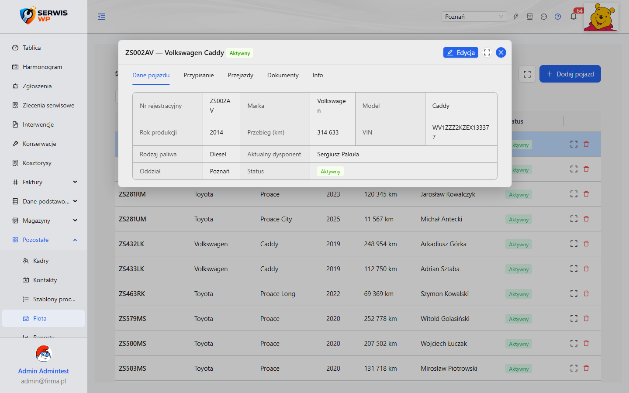Click driver name Mirosław Piotrowski
Viewport: 629px width, 393px height.
tap(449, 368)
